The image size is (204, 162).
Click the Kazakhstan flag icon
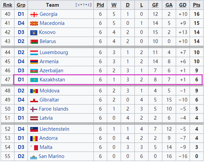point(34,80)
